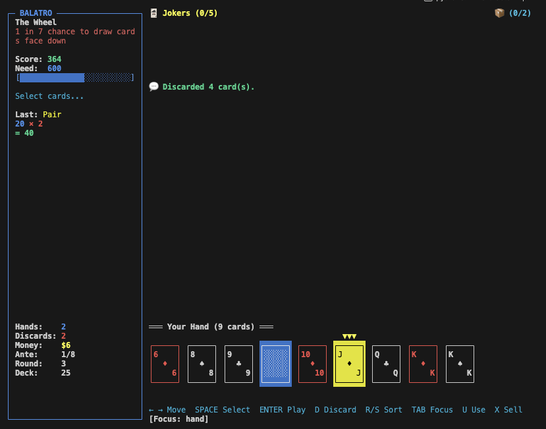
Task: Deselect the highlighted Jack of Diamonds
Action: pyautogui.click(x=349, y=363)
